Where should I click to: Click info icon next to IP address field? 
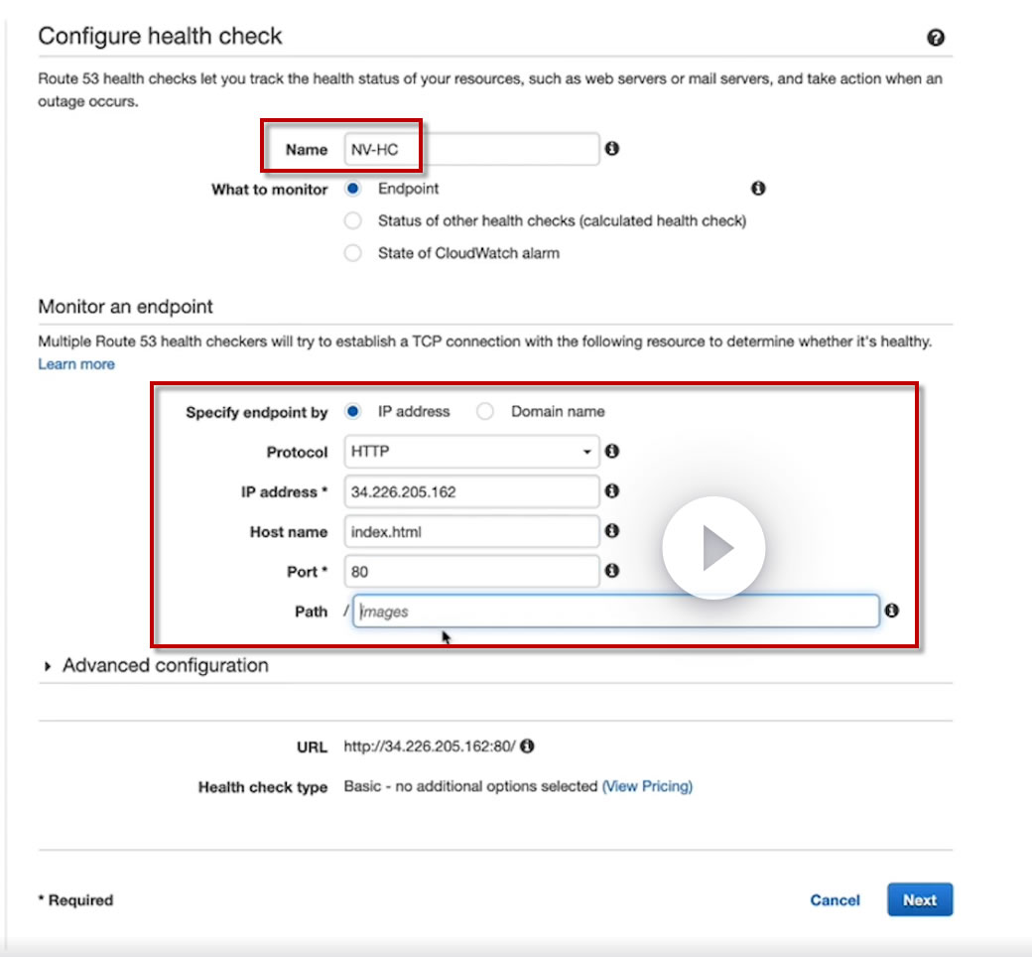point(612,491)
